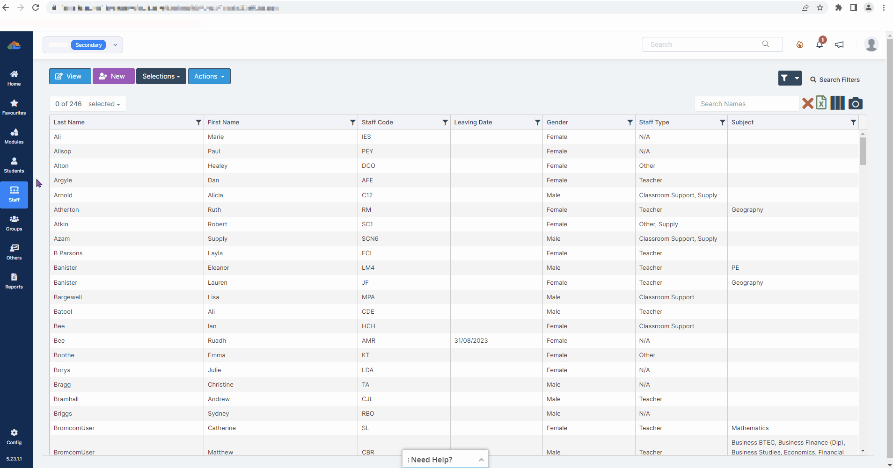
Task: Click the Export to Excel icon
Action: (821, 103)
